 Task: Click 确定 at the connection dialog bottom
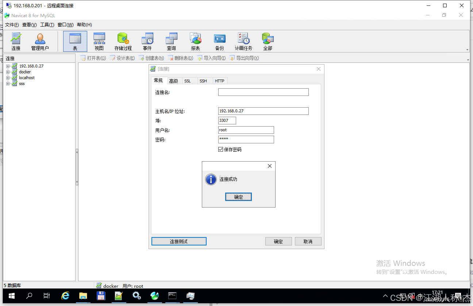[278, 241]
